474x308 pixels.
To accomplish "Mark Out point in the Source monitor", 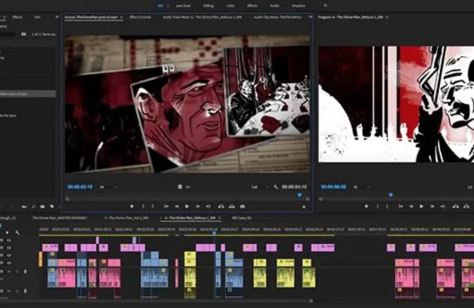I will pyautogui.click(x=153, y=206).
